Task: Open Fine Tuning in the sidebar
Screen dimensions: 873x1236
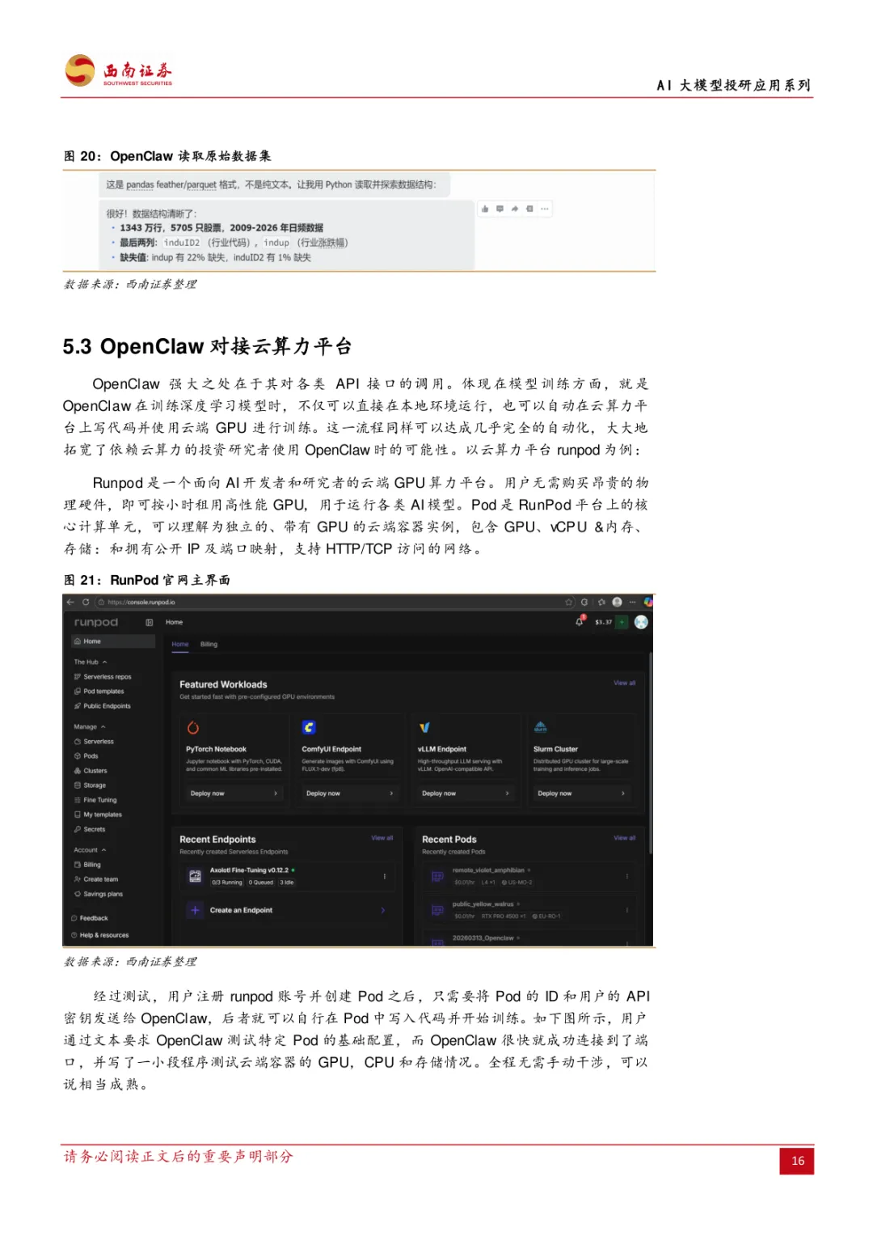Action: (x=95, y=799)
